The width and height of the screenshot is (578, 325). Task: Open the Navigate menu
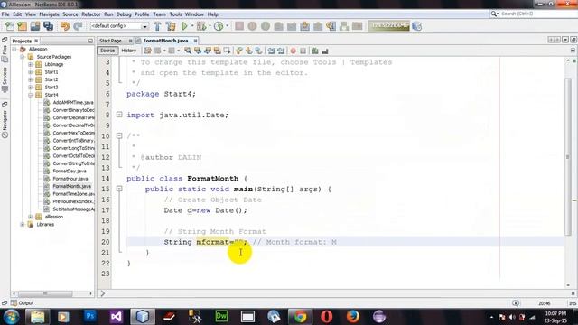click(49, 14)
